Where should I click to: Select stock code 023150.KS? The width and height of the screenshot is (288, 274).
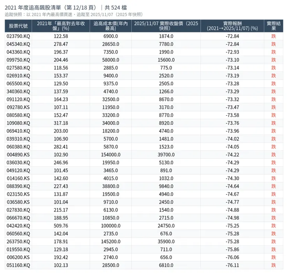pos(18,194)
